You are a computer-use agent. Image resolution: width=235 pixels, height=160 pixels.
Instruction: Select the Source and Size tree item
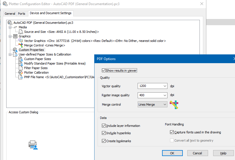tap(62, 32)
